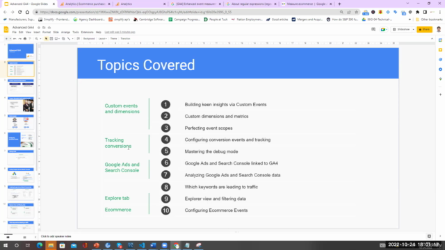Open the Google account avatar
The height and width of the screenshot is (250, 445).
click(439, 29)
